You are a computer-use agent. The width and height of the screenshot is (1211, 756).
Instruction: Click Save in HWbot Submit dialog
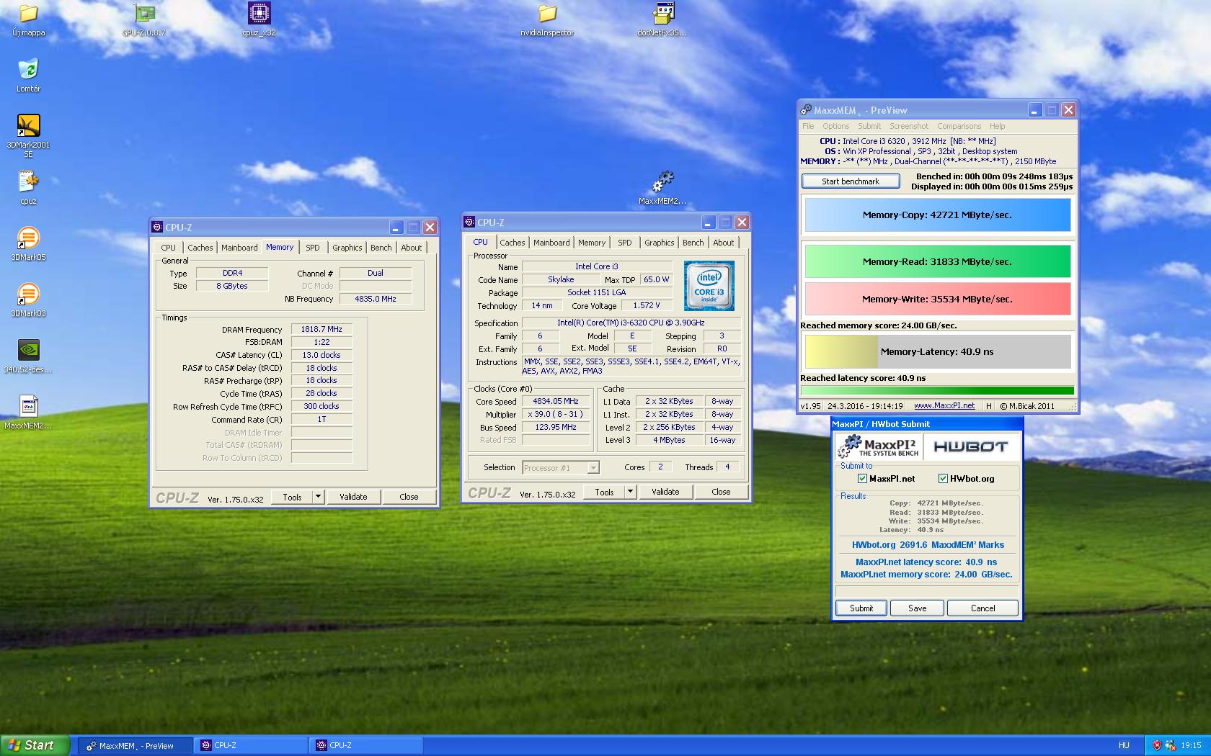(x=917, y=608)
